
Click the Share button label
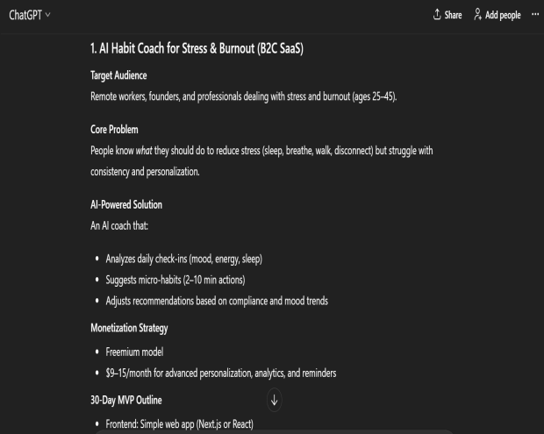tap(453, 15)
